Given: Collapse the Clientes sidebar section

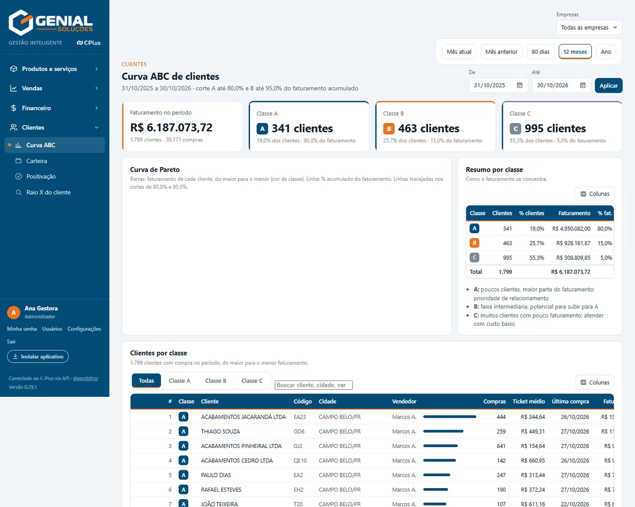Looking at the screenshot, I should [55, 127].
